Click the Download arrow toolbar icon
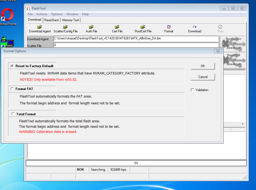 (x=195, y=27)
